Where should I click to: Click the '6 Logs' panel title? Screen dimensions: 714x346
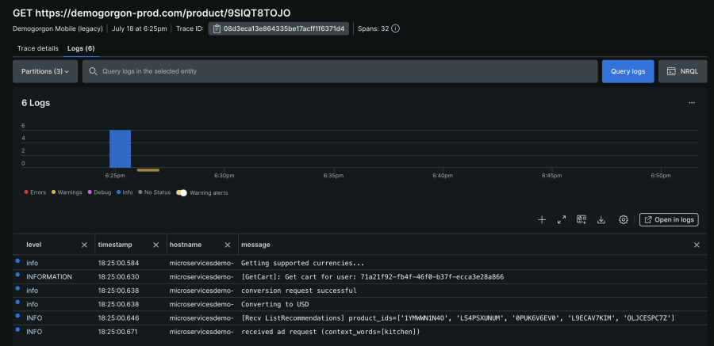[x=36, y=103]
